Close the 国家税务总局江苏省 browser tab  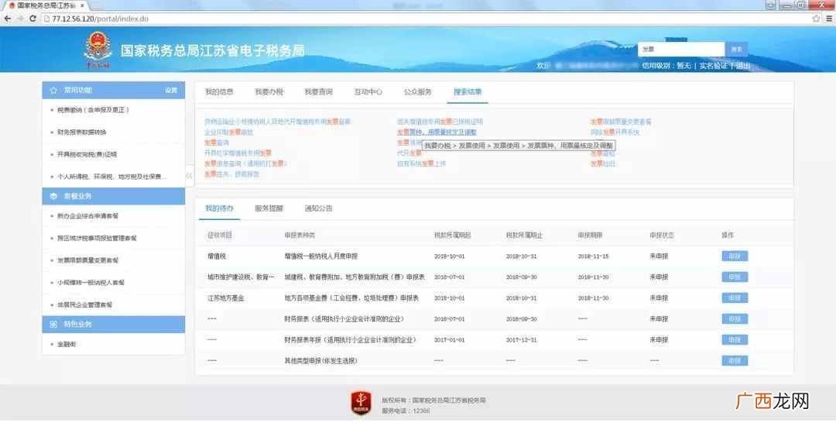(81, 5)
